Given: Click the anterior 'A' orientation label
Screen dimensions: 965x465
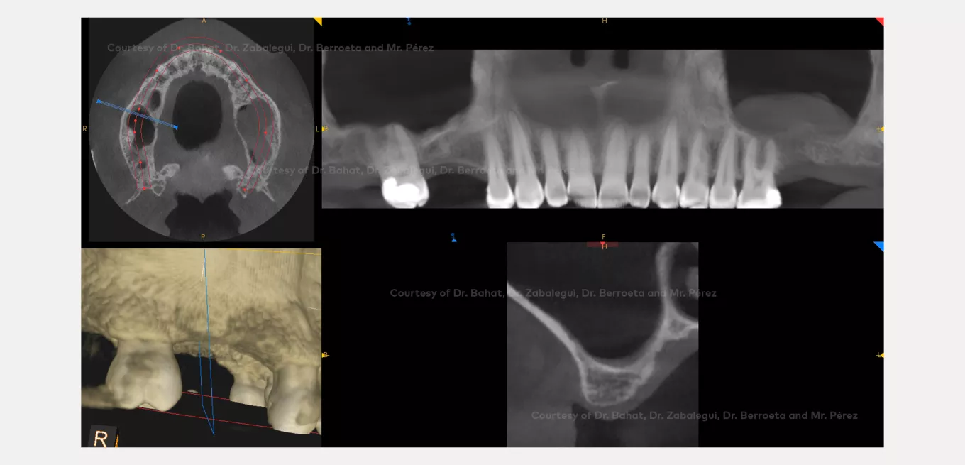Looking at the screenshot, I should 204,21.
